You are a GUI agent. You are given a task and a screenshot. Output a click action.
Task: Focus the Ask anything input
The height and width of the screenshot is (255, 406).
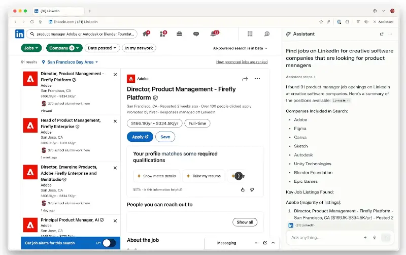click(325, 237)
